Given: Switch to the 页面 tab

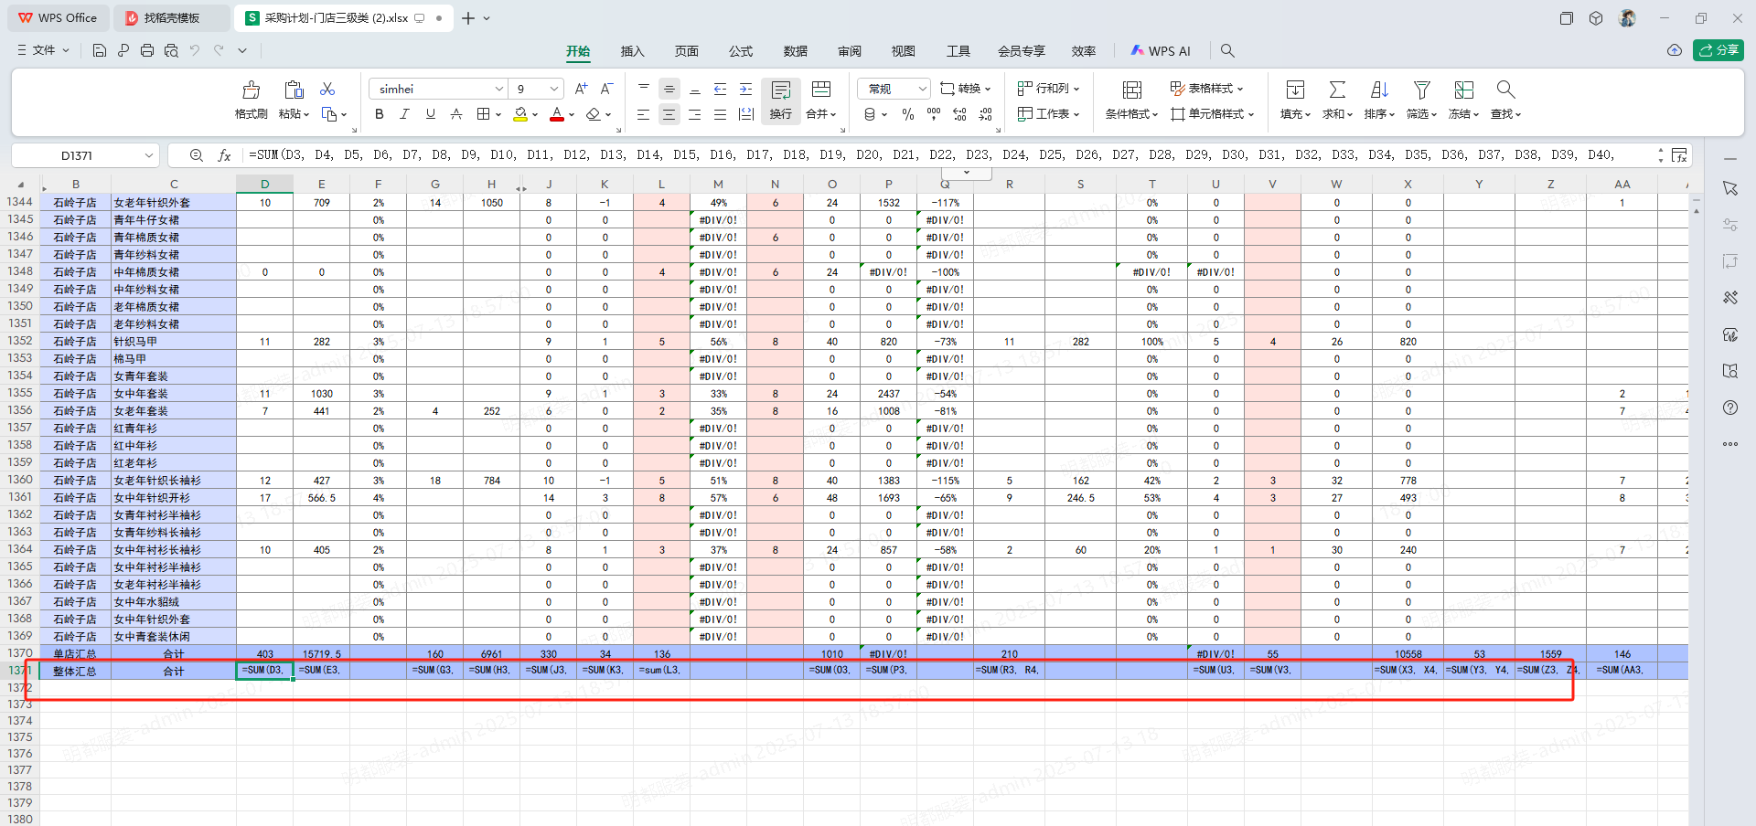Looking at the screenshot, I should (687, 51).
